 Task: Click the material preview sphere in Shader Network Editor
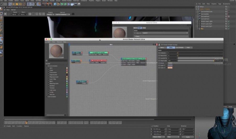point(56,51)
